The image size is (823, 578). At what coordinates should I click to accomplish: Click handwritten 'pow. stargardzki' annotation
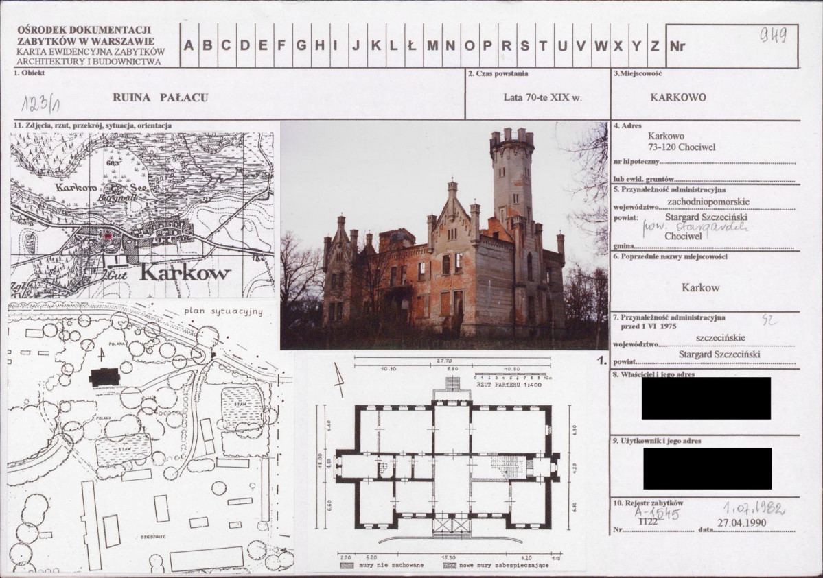pyautogui.click(x=695, y=228)
